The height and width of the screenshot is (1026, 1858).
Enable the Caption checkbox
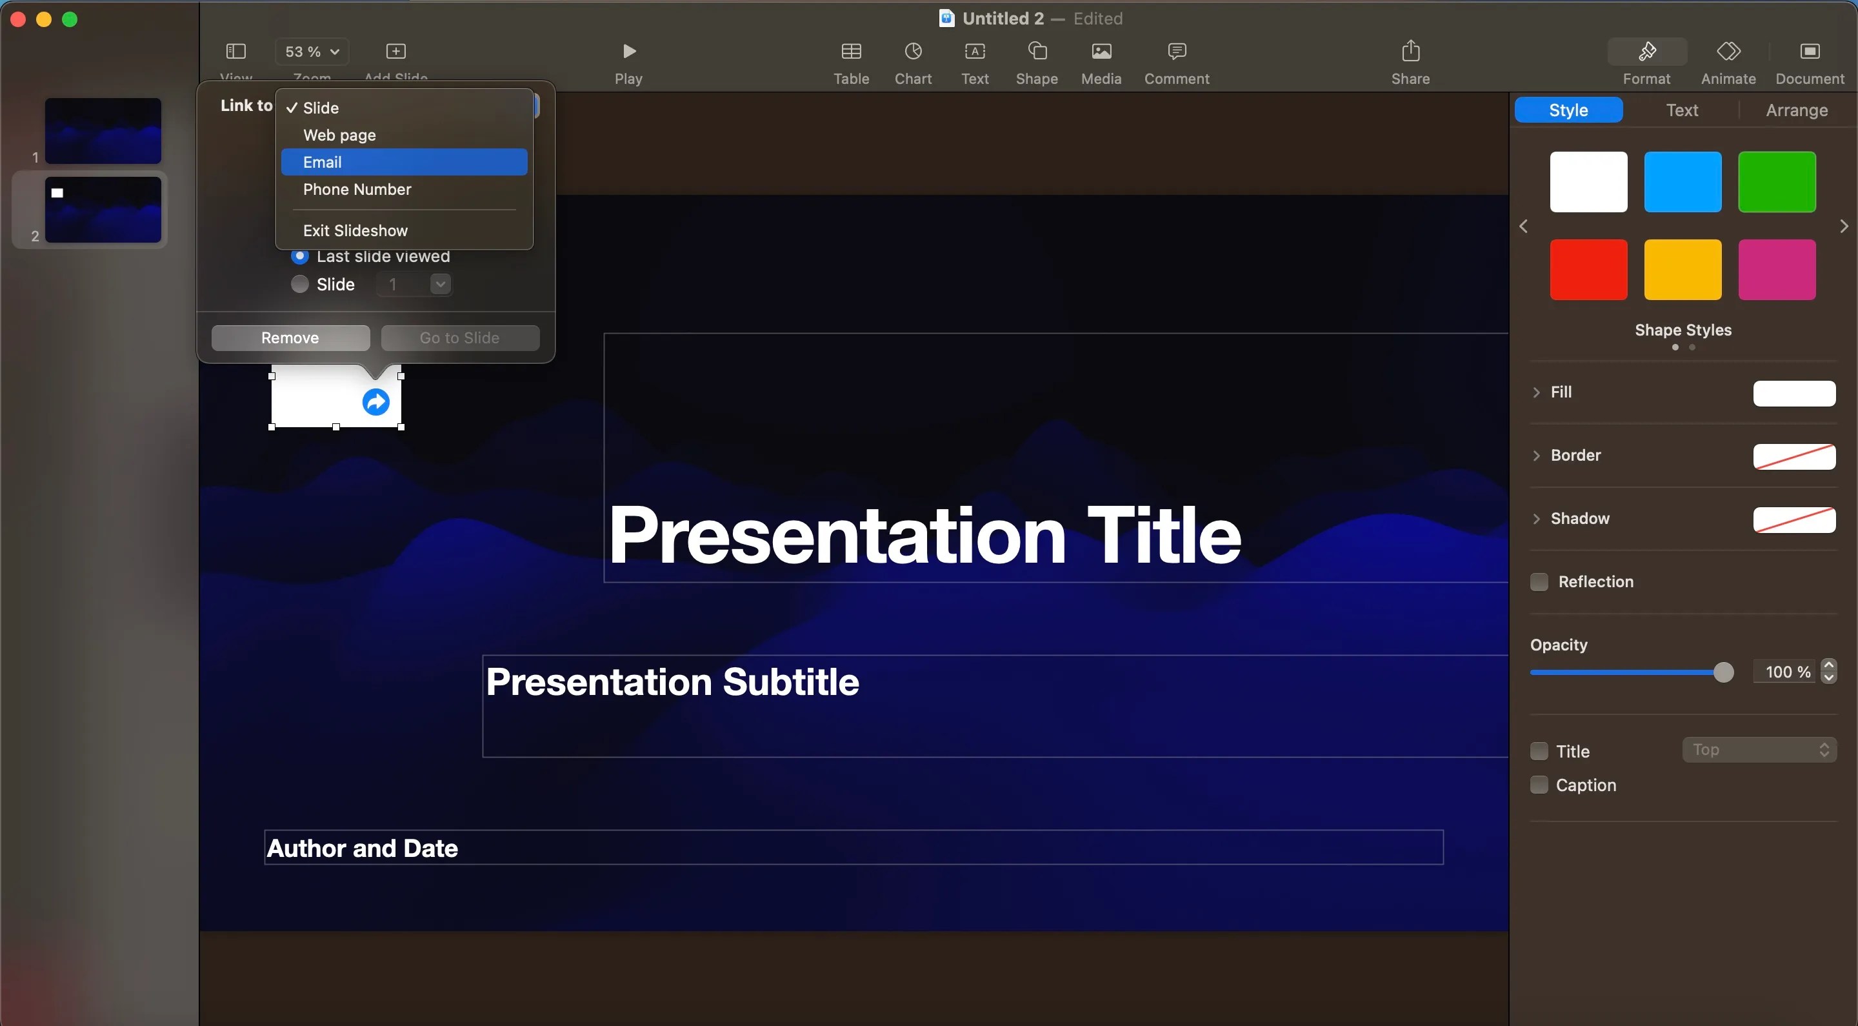pyautogui.click(x=1539, y=785)
